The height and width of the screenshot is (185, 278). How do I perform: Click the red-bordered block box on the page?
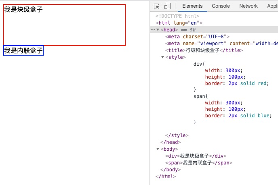[x=65, y=25]
